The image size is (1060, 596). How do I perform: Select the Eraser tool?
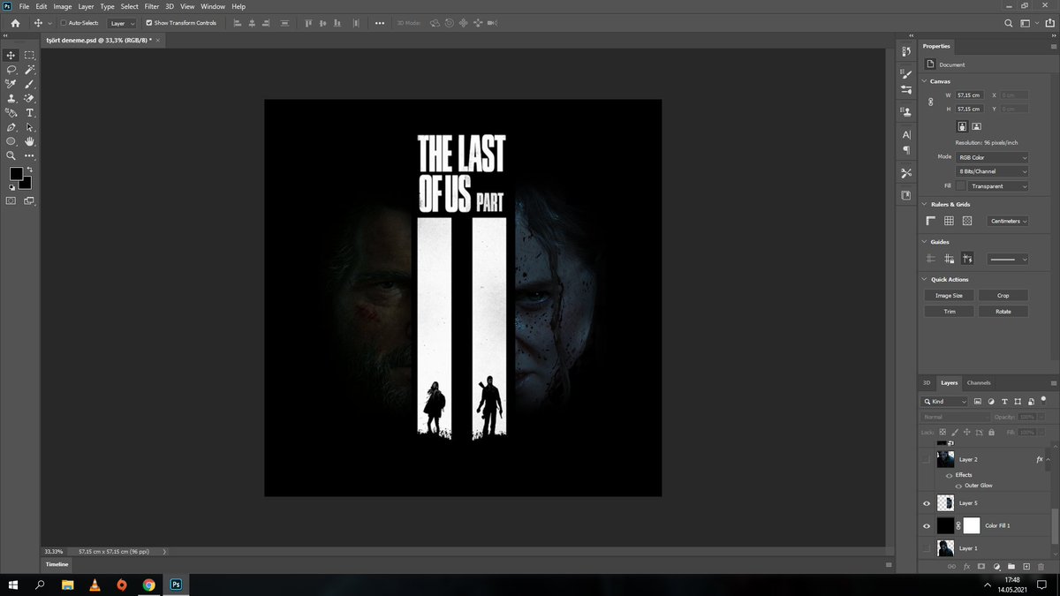(29, 98)
